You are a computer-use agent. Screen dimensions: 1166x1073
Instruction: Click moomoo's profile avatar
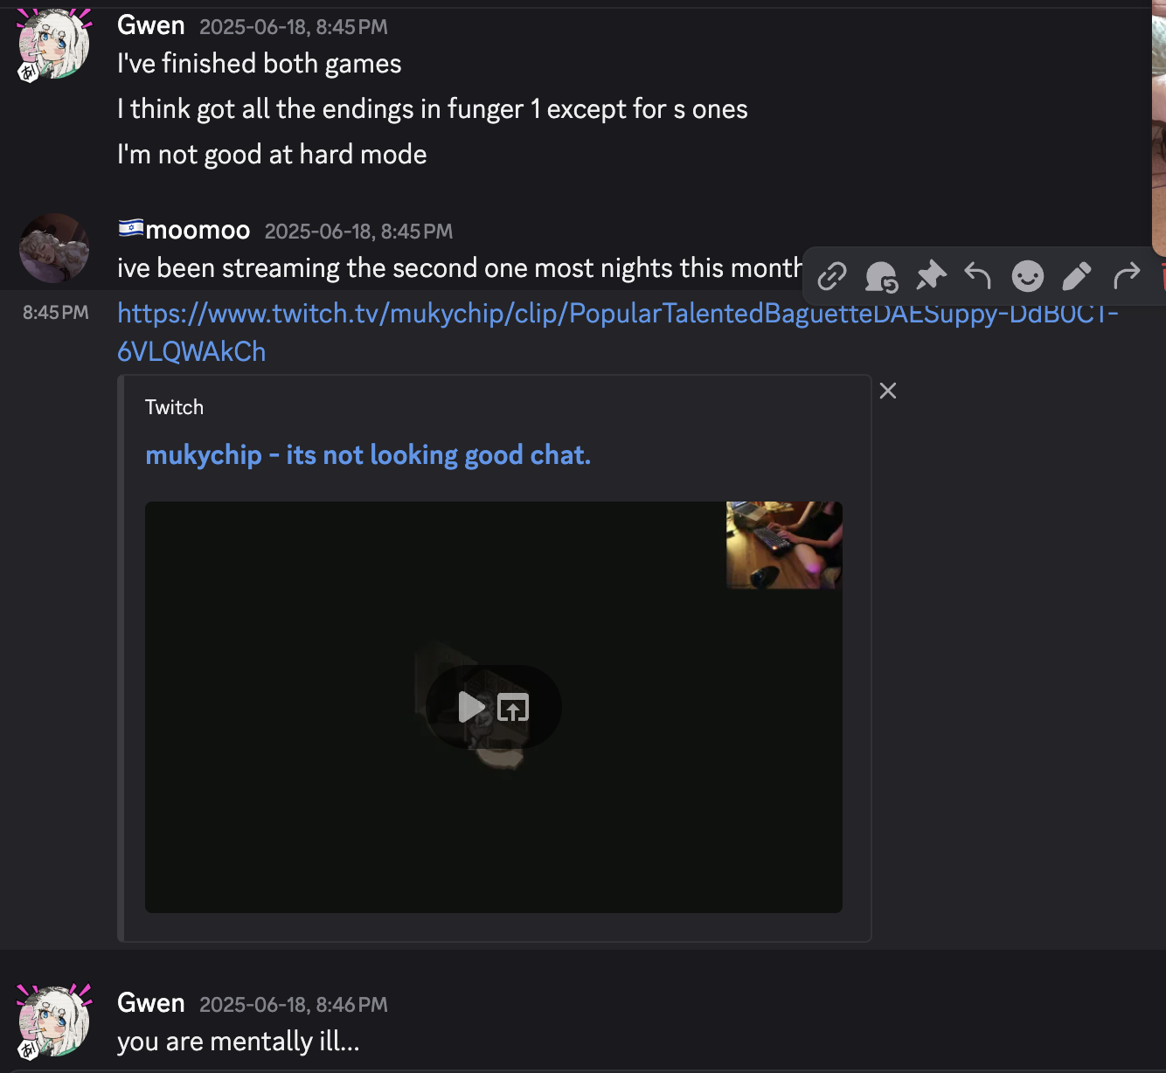click(x=54, y=248)
